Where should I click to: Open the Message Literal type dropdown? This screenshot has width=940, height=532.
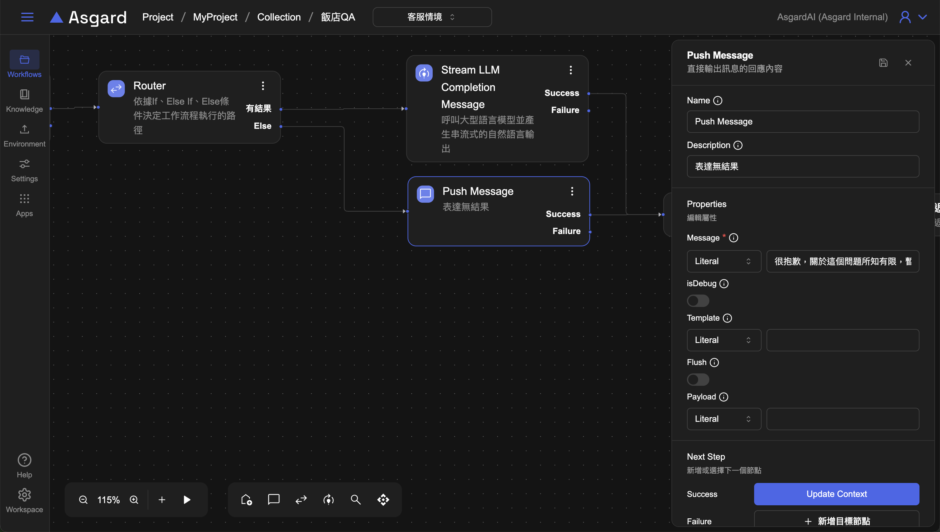723,261
